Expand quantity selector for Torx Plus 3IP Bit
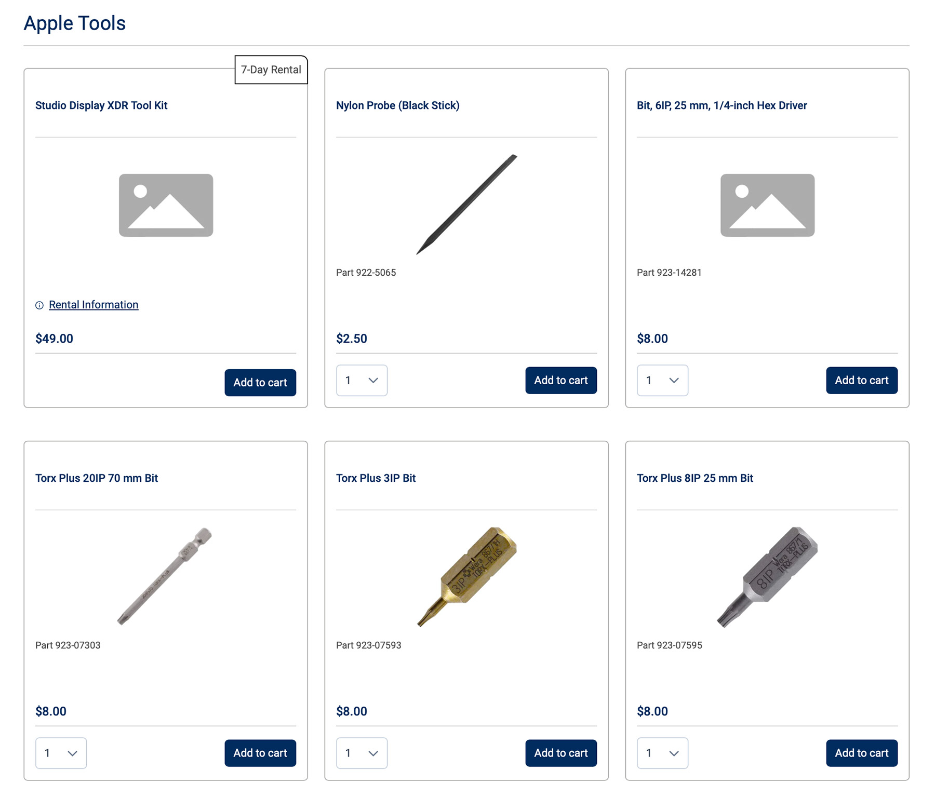 362,753
